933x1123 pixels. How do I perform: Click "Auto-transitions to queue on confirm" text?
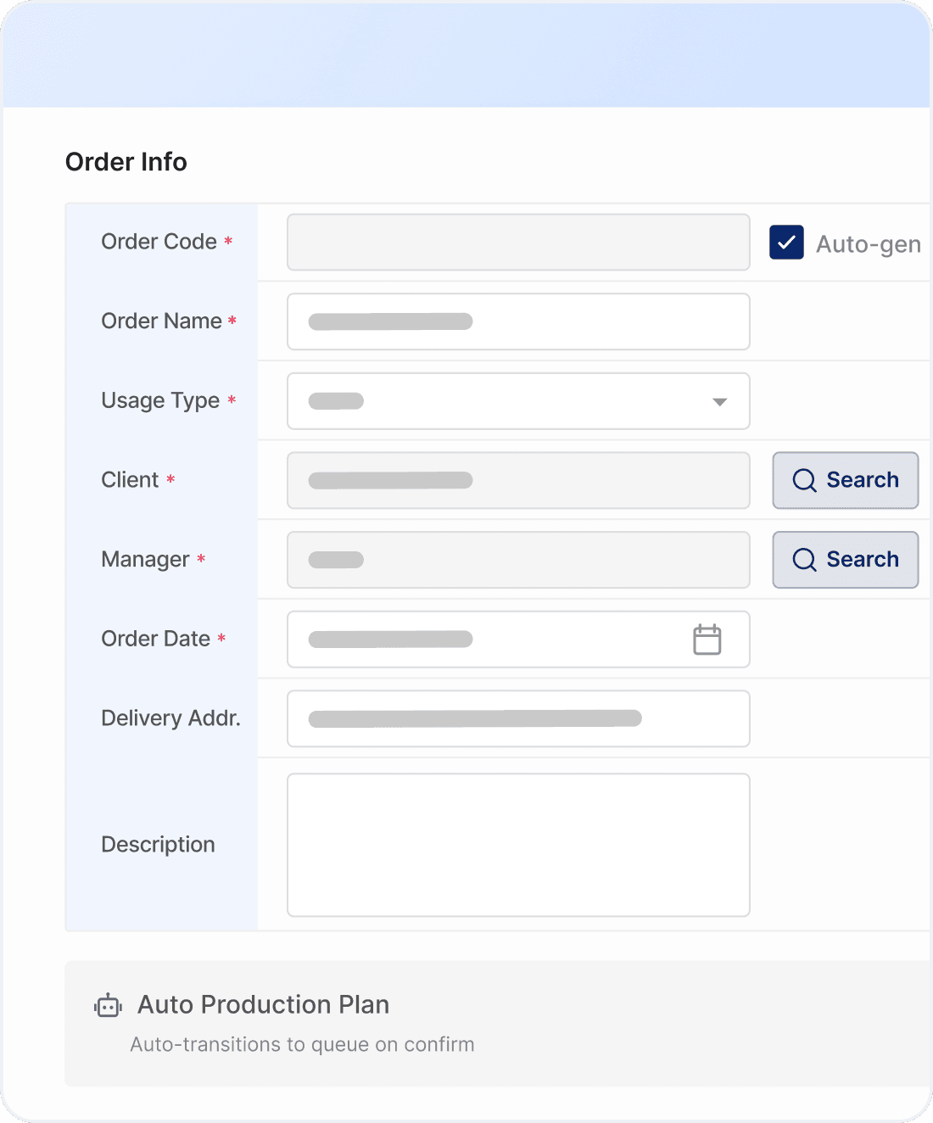coord(303,1045)
